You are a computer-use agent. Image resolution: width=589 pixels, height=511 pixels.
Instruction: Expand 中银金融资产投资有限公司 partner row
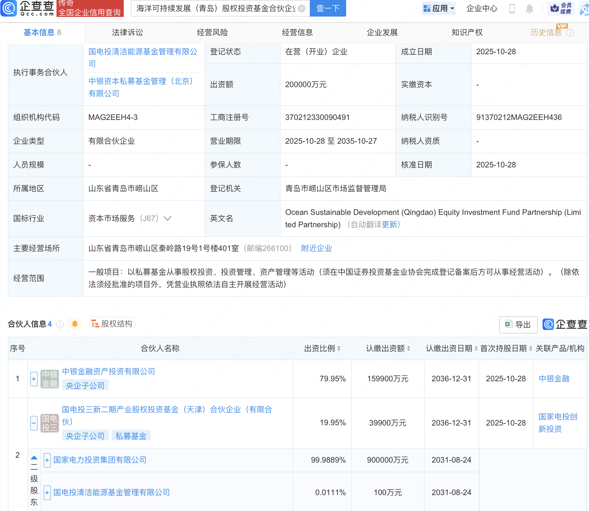click(x=33, y=379)
